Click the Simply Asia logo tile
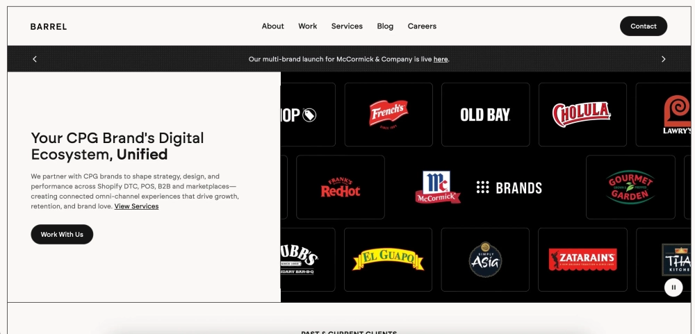Viewport: 695px width, 334px height. coord(485,260)
